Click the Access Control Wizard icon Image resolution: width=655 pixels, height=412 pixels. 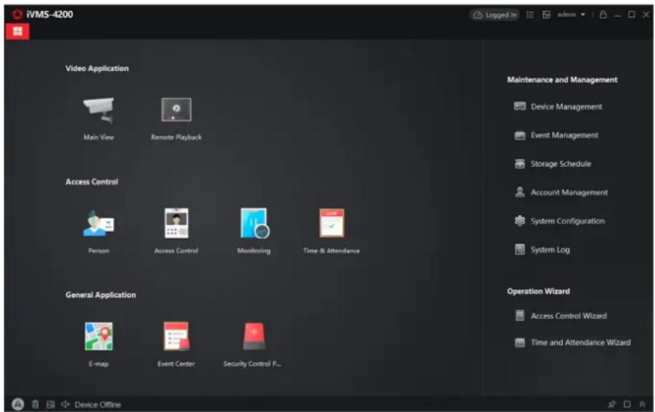coord(520,316)
